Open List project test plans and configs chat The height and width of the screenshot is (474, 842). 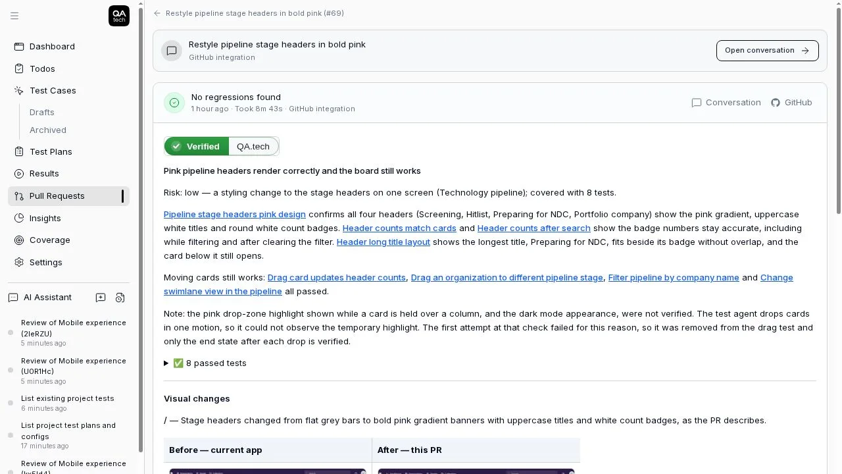point(68,435)
